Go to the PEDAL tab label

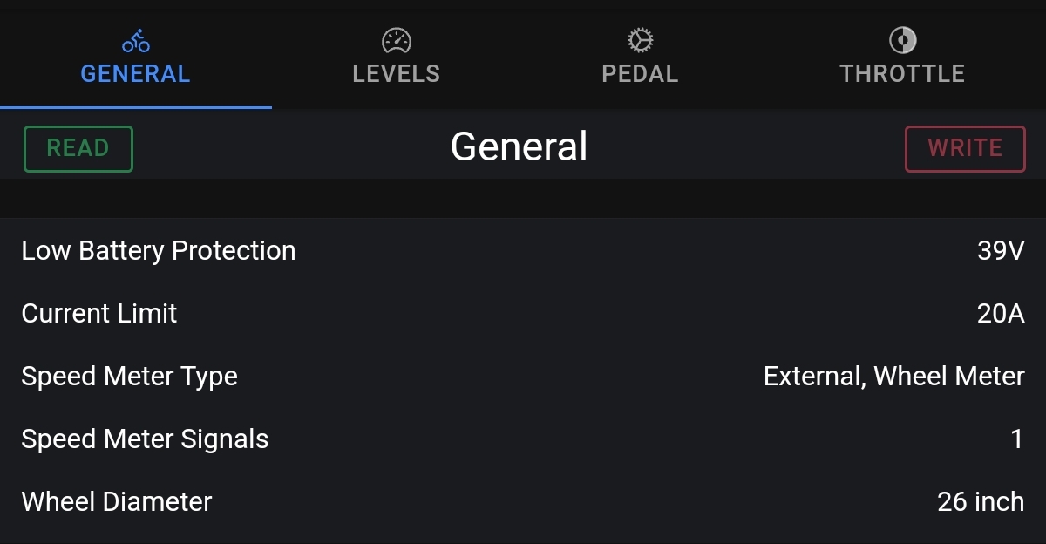[640, 74]
